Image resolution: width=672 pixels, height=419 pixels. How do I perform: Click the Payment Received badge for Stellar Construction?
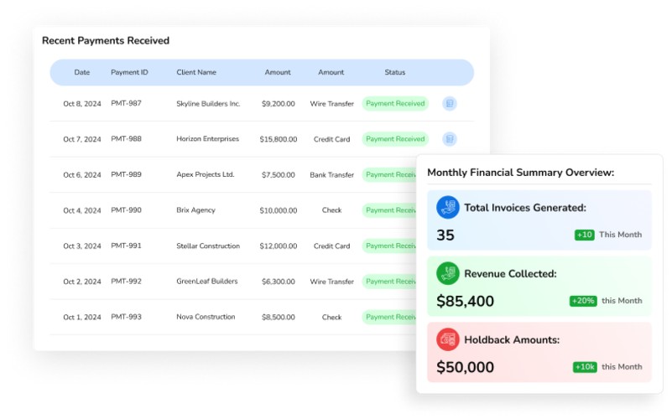[389, 246]
